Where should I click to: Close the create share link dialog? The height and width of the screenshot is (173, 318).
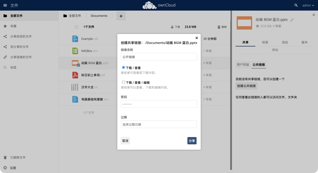click(197, 38)
